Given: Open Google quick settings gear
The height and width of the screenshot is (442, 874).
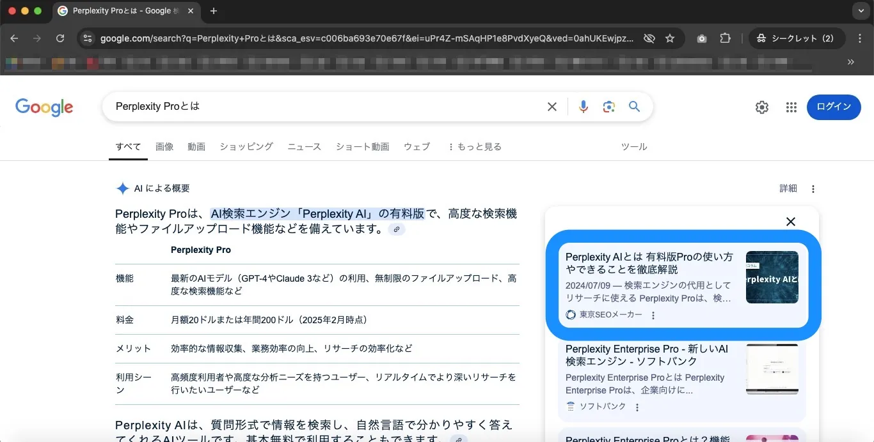Looking at the screenshot, I should pyautogui.click(x=761, y=107).
